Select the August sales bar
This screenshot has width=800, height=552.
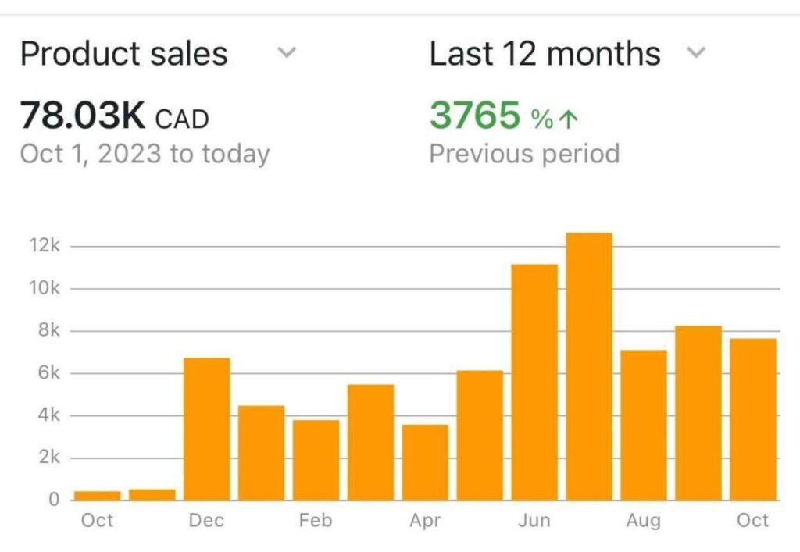click(x=645, y=425)
